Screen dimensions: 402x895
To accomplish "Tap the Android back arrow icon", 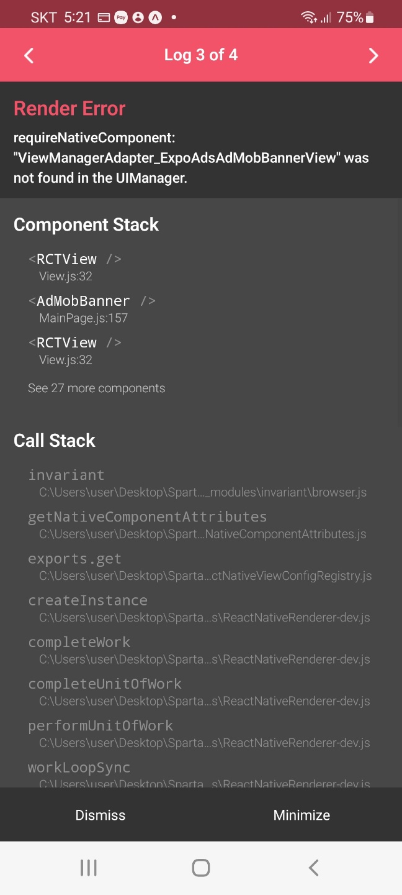I will point(313,868).
